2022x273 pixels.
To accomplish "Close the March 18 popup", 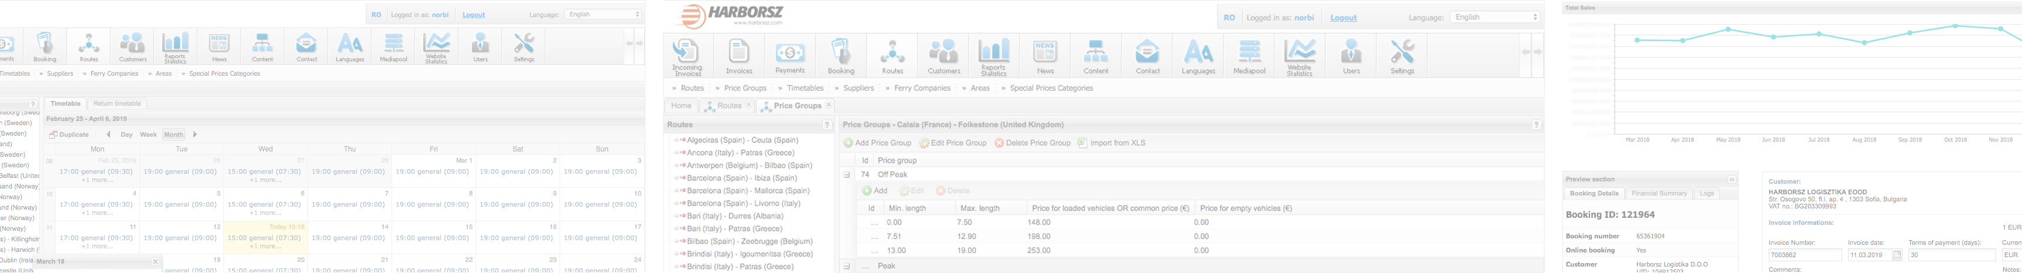I will [x=155, y=262].
